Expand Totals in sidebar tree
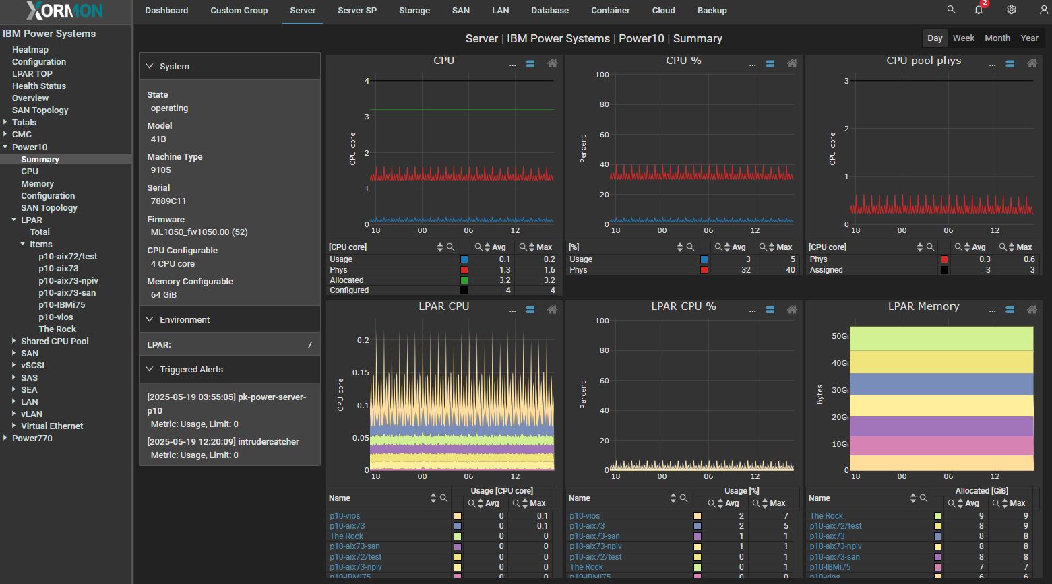Viewport: 1052px width, 584px height. click(5, 122)
